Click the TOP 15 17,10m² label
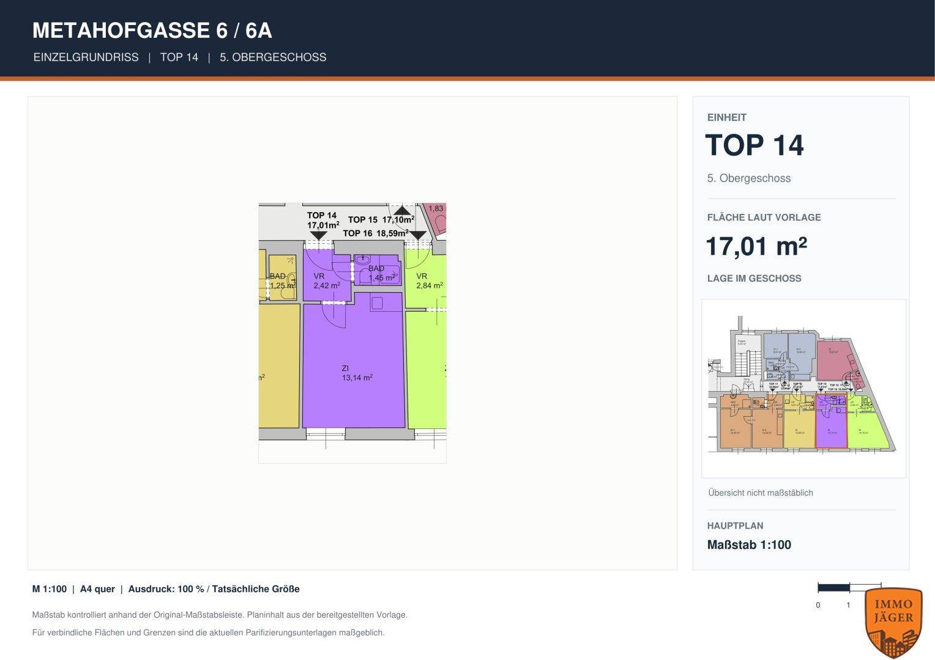This screenshot has height=660, width=935. (381, 219)
